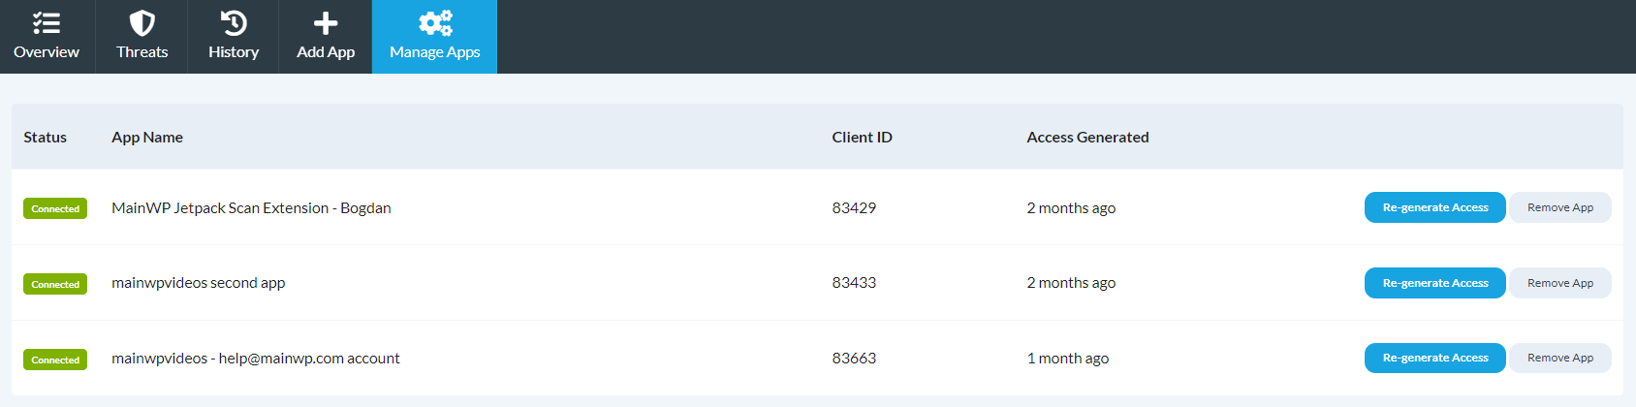Click '2 months ago' in the Bogdan row
The height and width of the screenshot is (407, 1636).
(1071, 208)
